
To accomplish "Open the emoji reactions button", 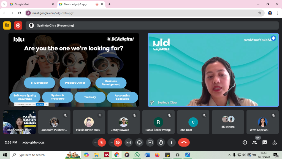I will [x=139, y=142].
